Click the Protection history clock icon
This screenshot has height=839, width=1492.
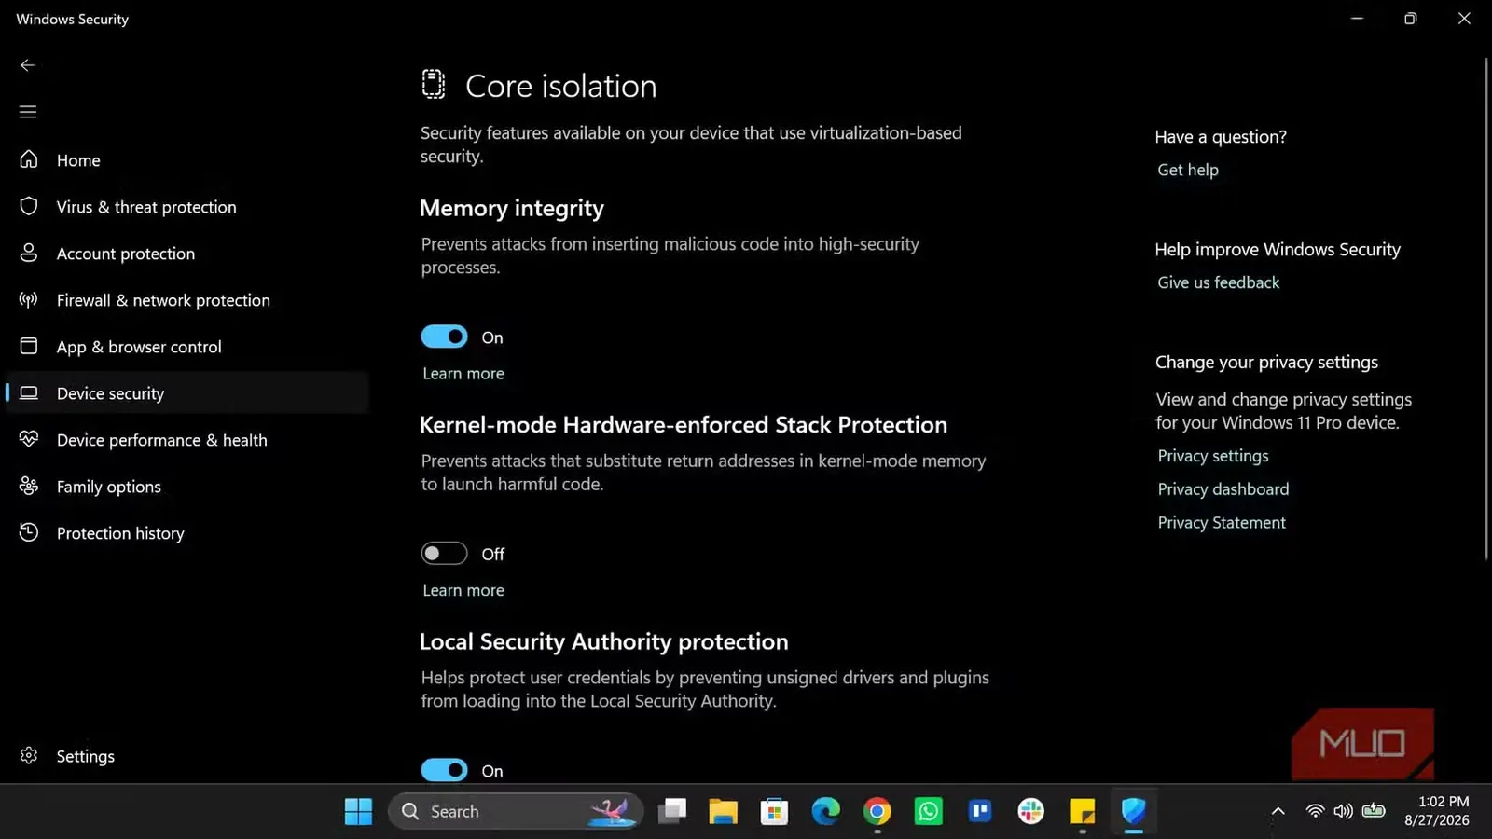click(29, 532)
